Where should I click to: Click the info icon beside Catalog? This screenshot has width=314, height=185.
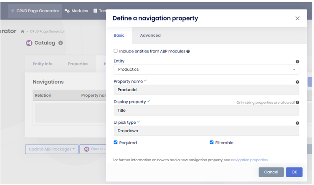point(61,43)
